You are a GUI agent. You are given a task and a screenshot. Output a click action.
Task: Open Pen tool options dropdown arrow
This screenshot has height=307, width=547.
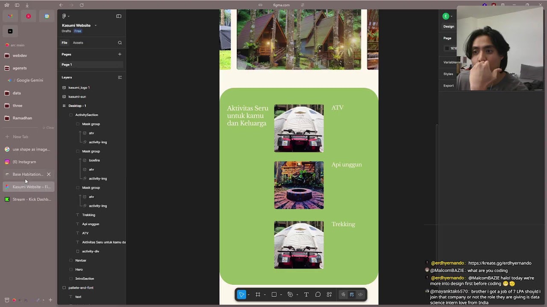(x=297, y=295)
